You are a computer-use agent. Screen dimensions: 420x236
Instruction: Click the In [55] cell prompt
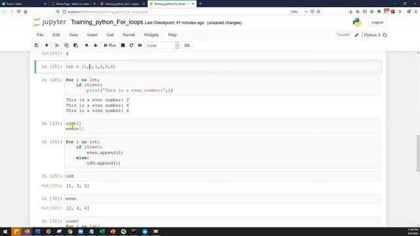click(52, 67)
